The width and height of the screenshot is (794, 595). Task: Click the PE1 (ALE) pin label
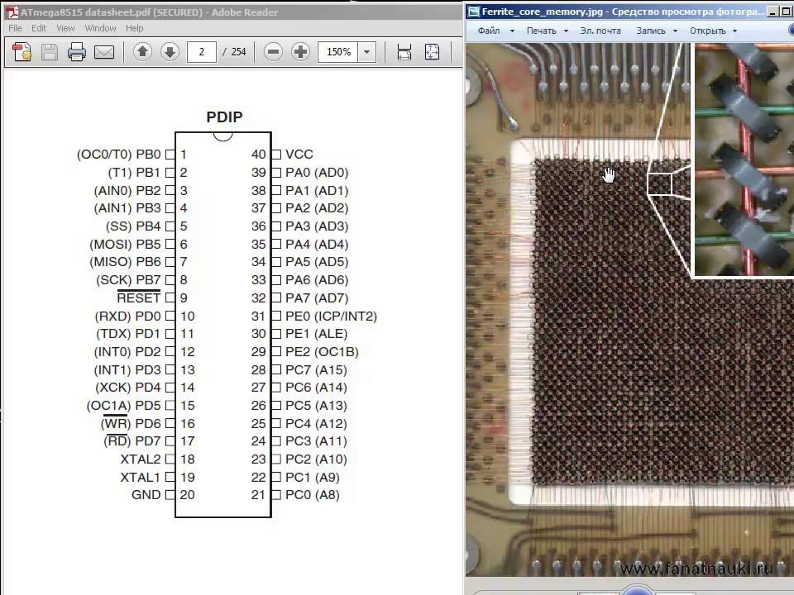click(317, 334)
